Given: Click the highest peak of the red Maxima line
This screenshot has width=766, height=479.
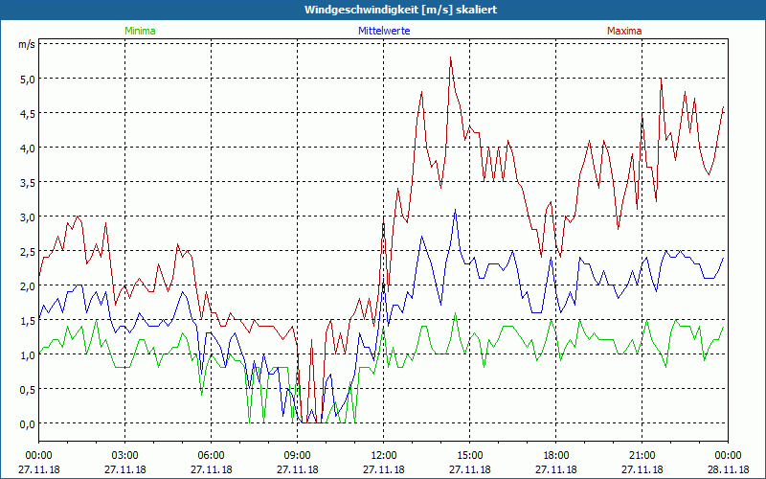Looking at the screenshot, I should (451, 57).
